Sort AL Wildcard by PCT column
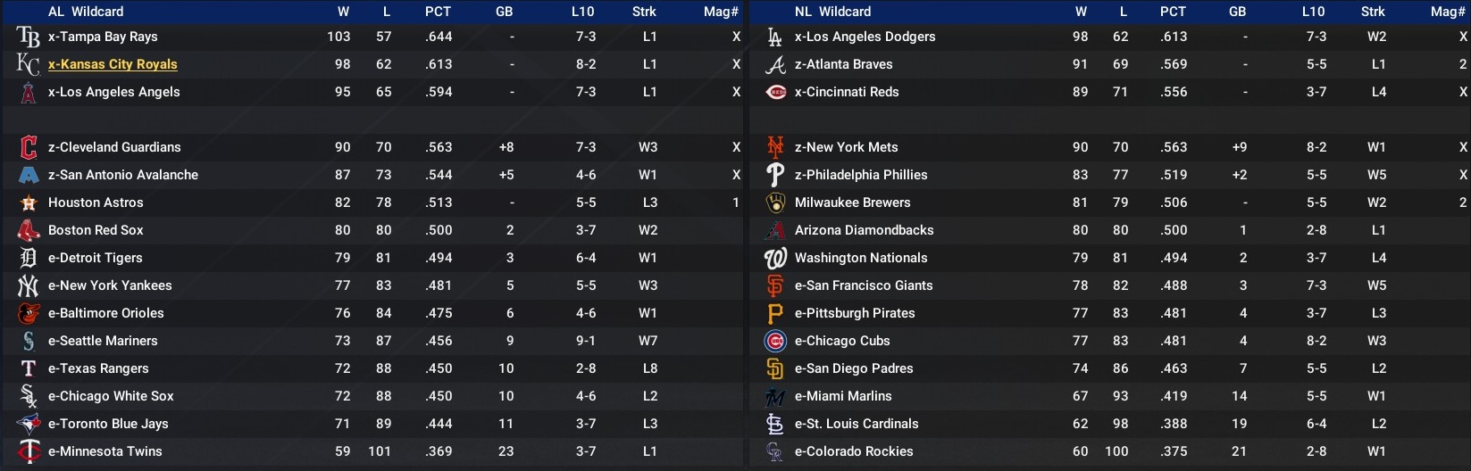1471x471 pixels. pyautogui.click(x=438, y=12)
